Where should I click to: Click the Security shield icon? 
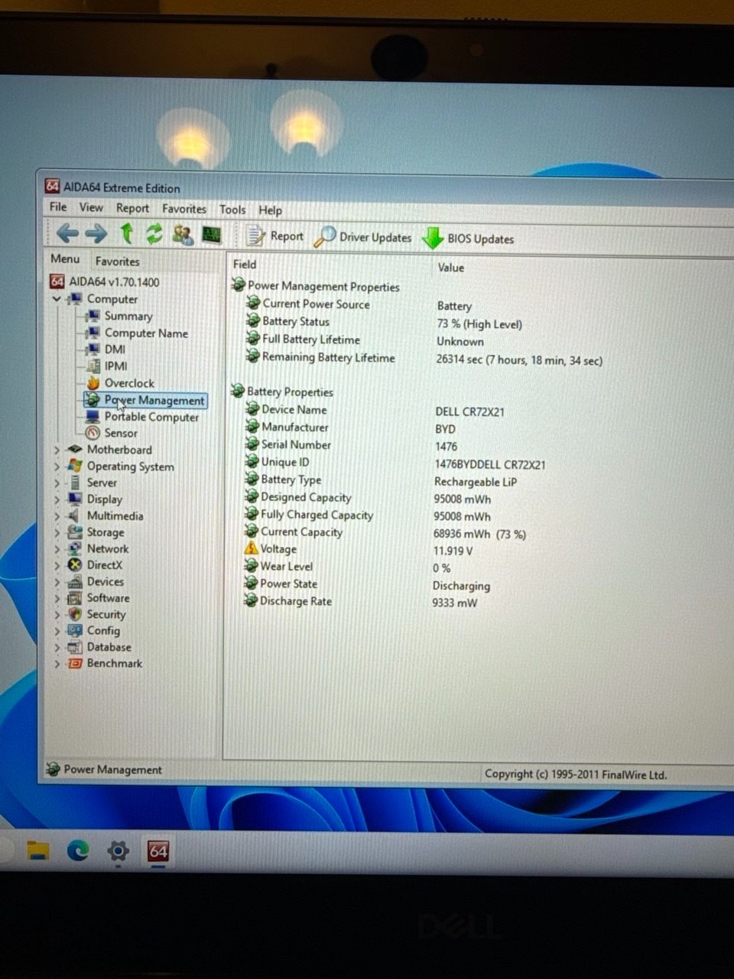coord(74,614)
